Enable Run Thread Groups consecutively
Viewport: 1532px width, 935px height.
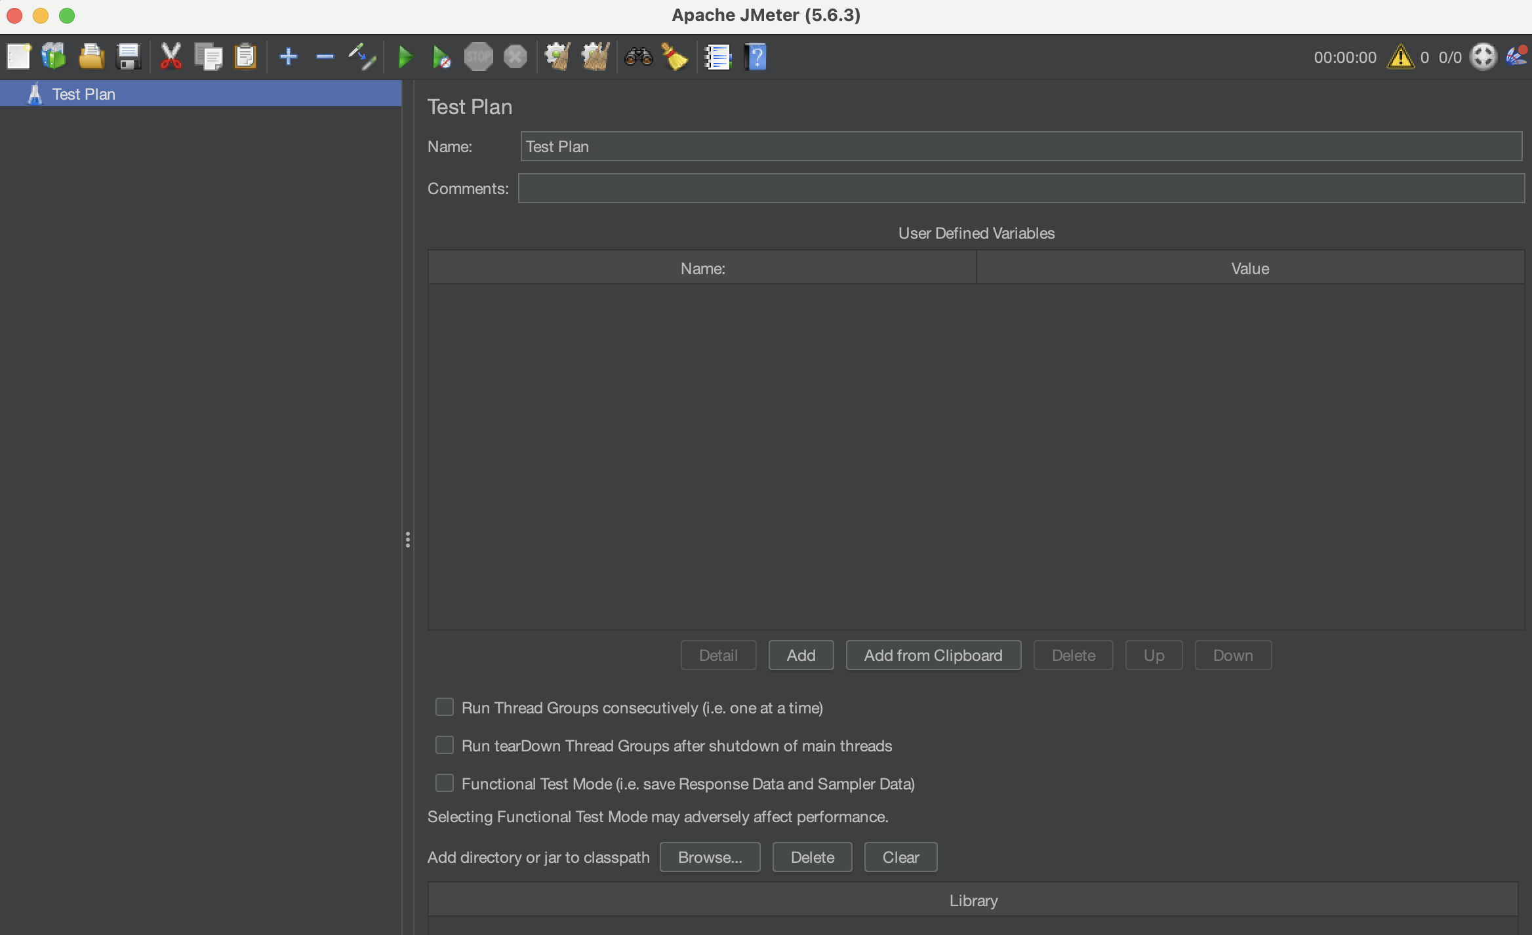tap(445, 707)
